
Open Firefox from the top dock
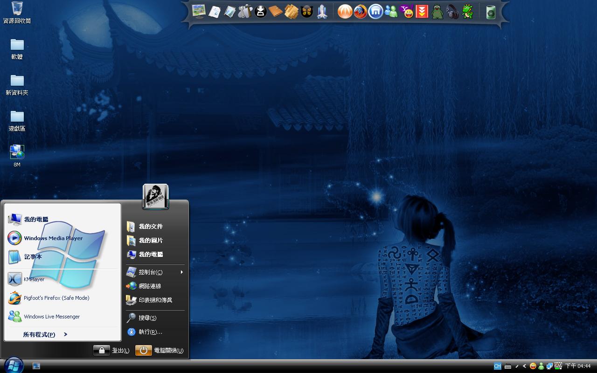pos(360,12)
